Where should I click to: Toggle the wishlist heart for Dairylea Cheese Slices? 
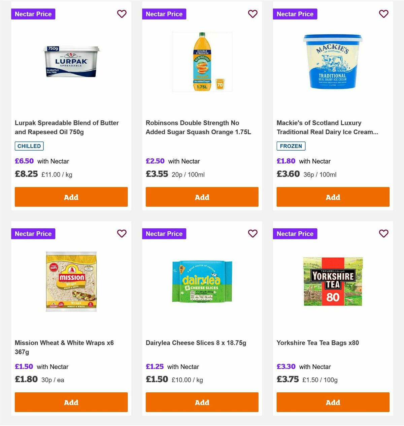point(252,233)
